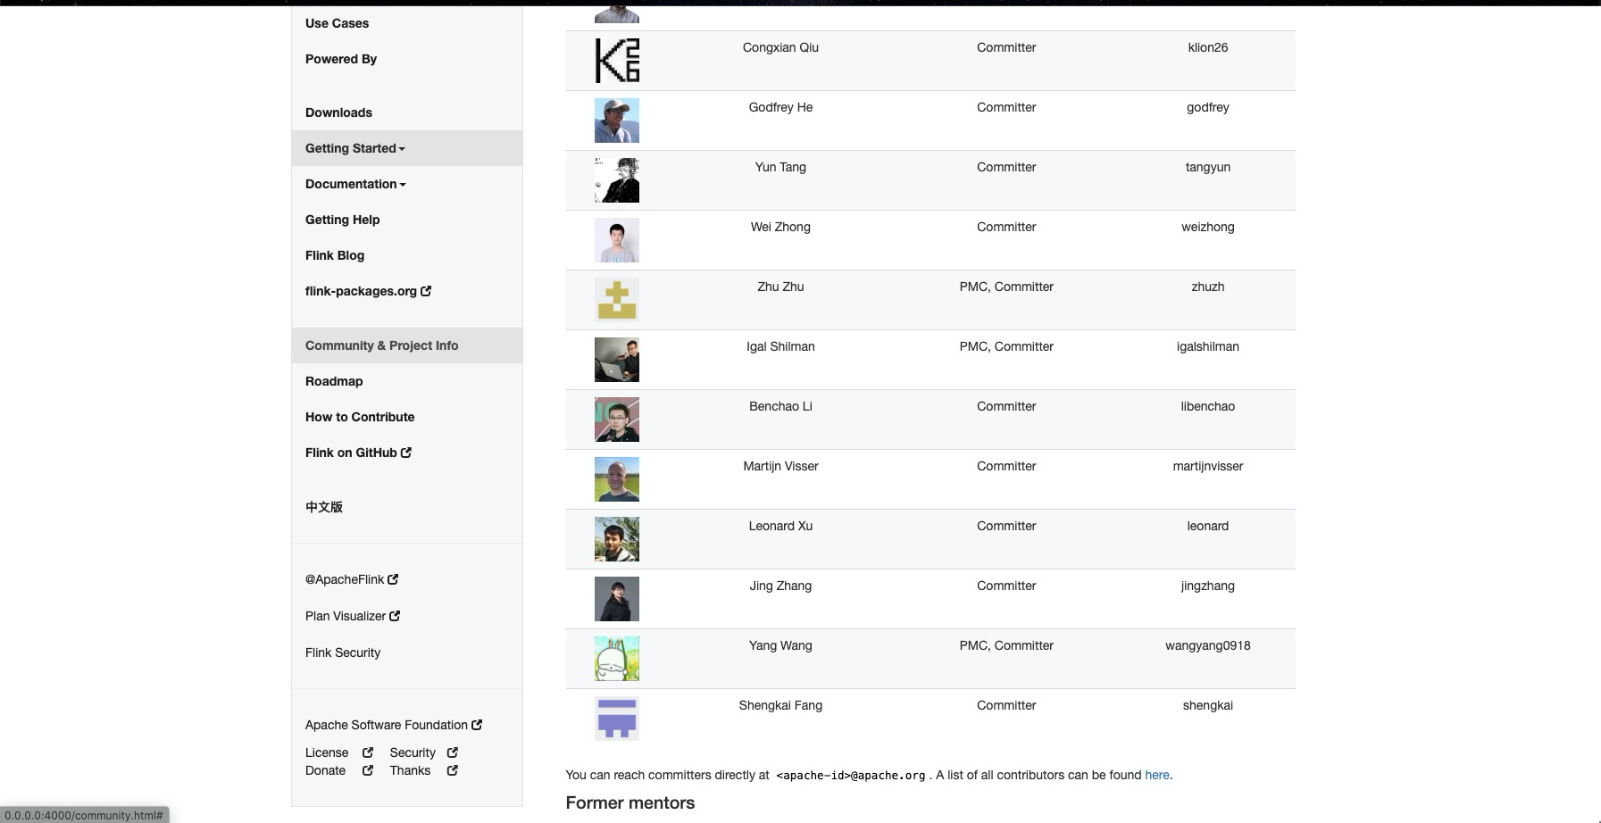Click Igal Shilman's profile photo
The width and height of the screenshot is (1601, 823).
(x=617, y=360)
